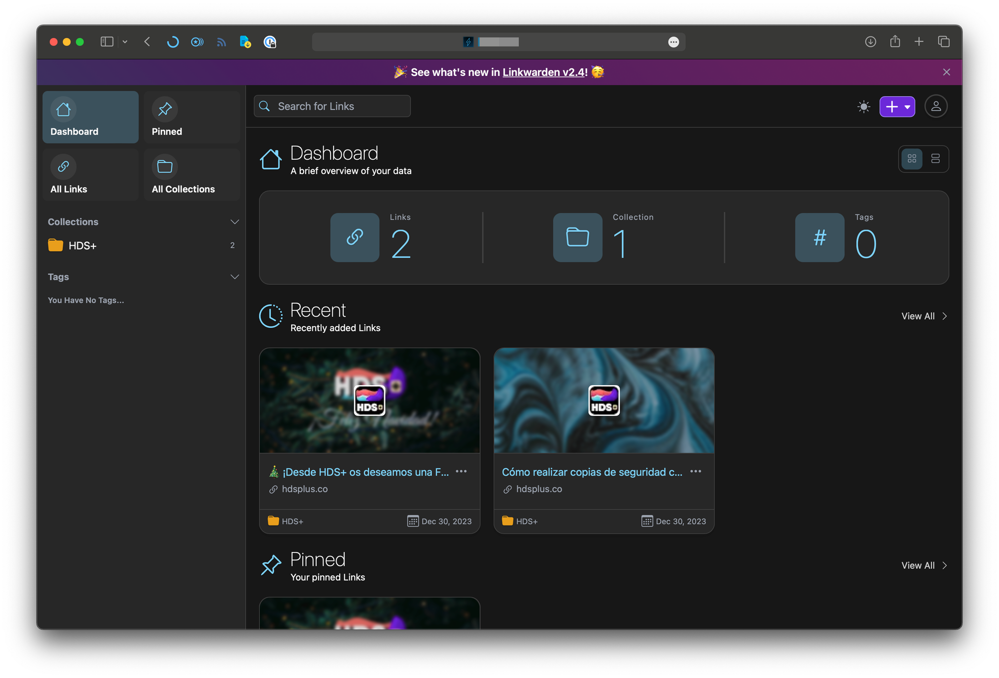Click calendar icon on Desde HDS+ card
Screen dimensions: 999x678
tap(413, 521)
